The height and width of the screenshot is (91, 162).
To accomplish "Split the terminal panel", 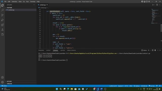I will pos(153,50).
